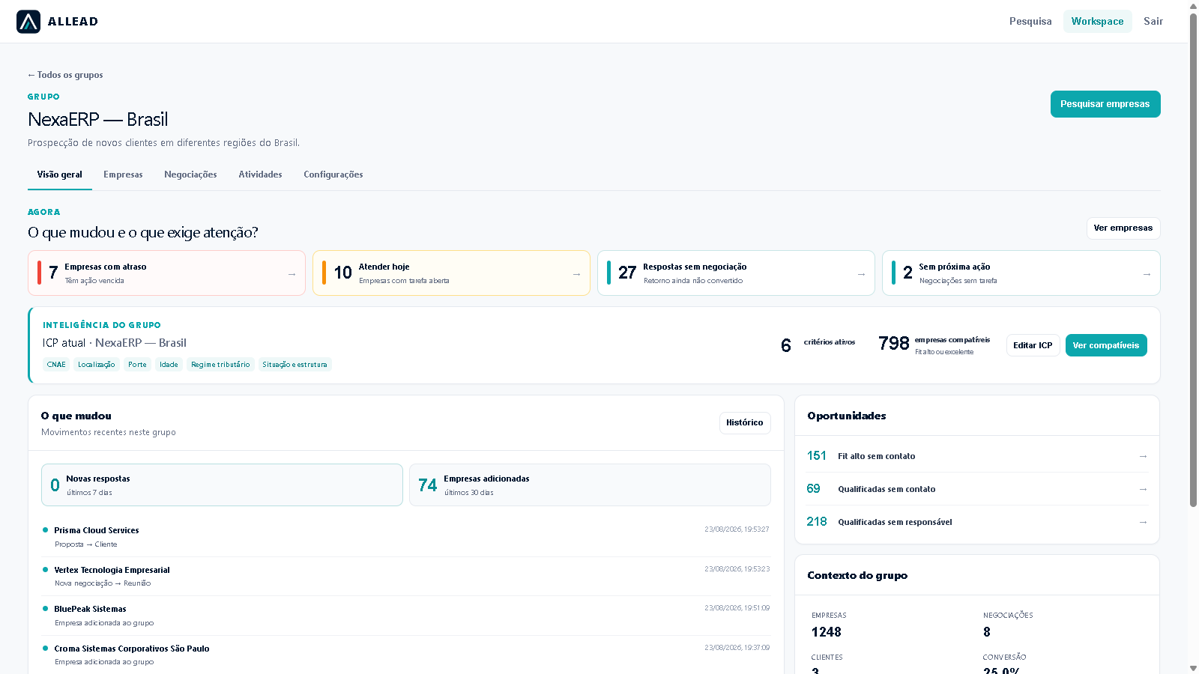The height and width of the screenshot is (674, 1199).
Task: Click the scrollbar down arrow
Action: point(1193,668)
